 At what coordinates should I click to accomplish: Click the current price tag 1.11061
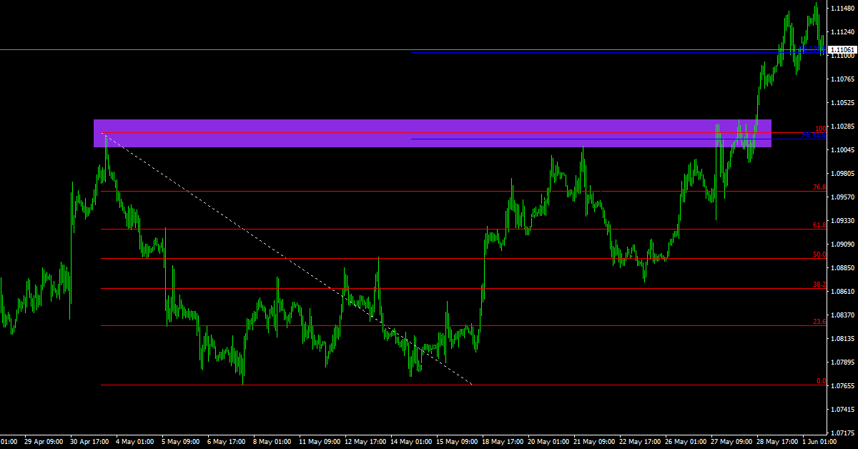[x=843, y=50]
